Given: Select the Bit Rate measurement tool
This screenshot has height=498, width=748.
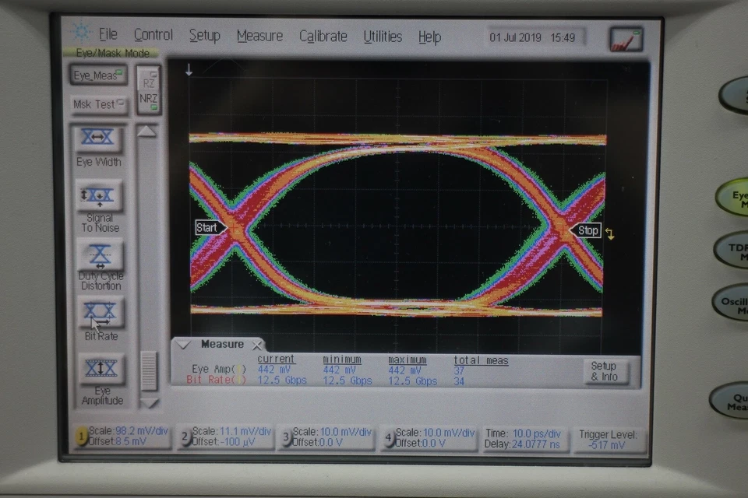Looking at the screenshot, I should (x=99, y=311).
